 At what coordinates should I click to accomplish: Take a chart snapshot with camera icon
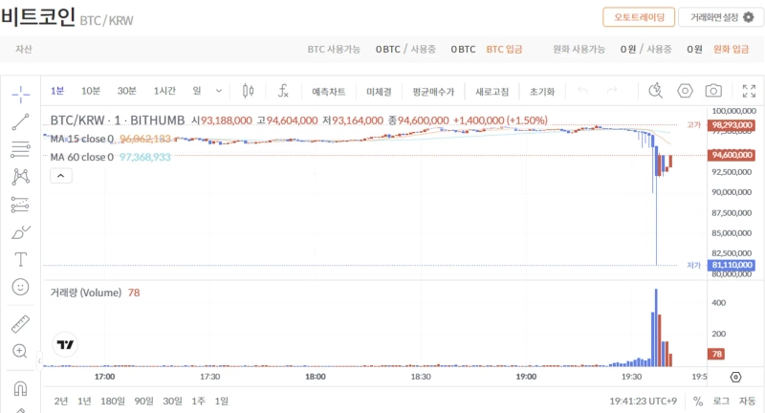[713, 91]
